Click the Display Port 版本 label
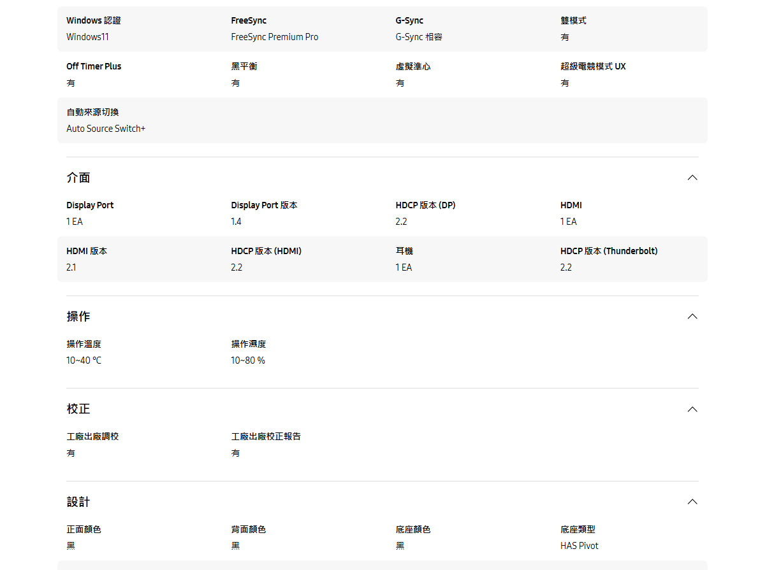 tap(264, 205)
